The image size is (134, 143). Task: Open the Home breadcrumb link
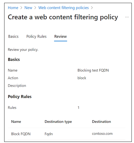click(13, 8)
